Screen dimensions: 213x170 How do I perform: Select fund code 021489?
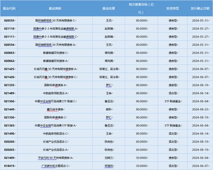pyautogui.click(x=9, y=93)
